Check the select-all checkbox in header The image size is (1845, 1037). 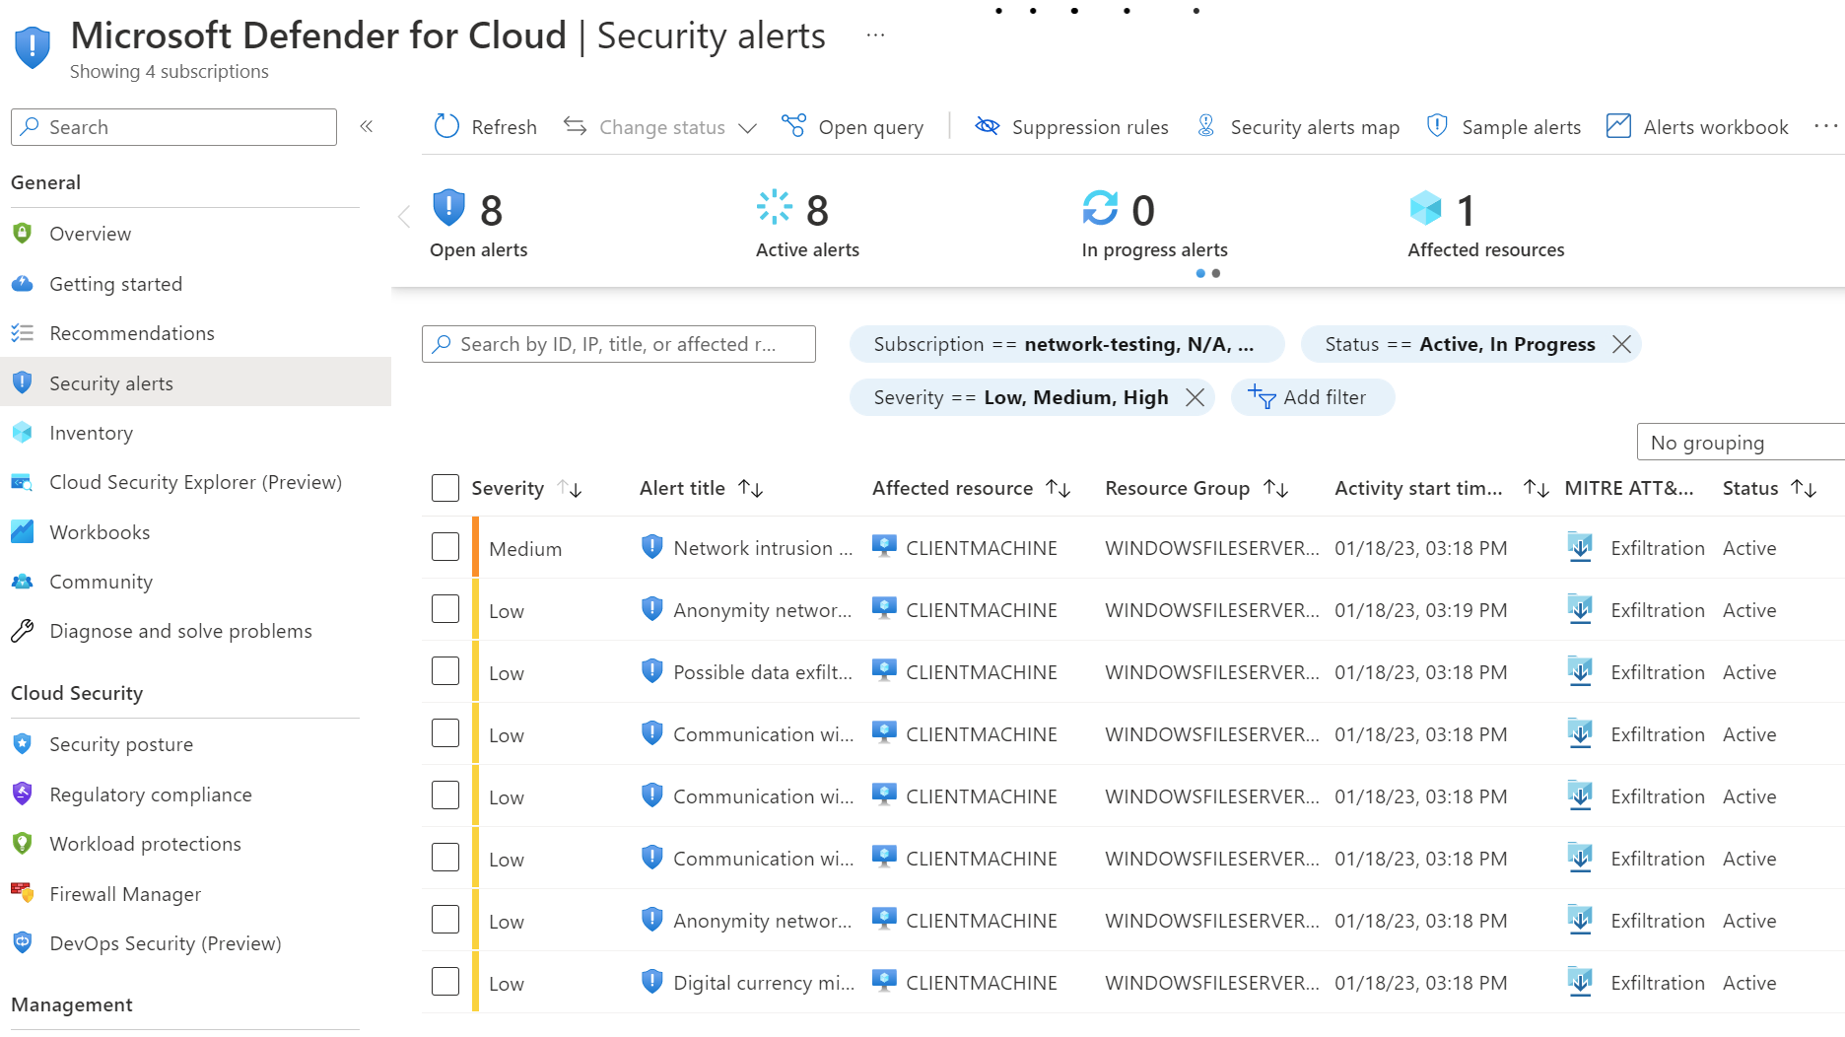click(445, 488)
